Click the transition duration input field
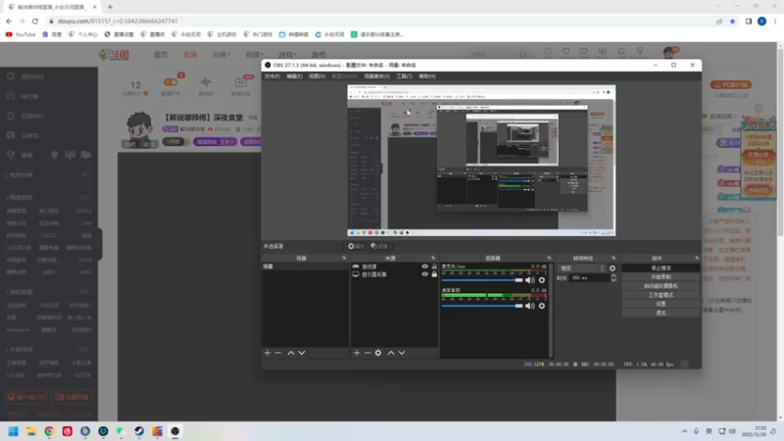784x441 pixels. coord(589,278)
